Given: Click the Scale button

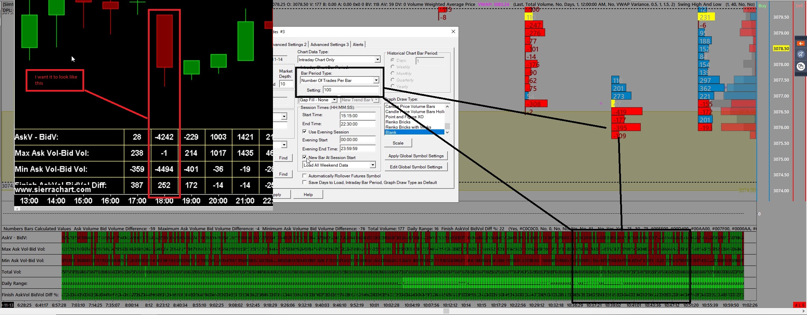Looking at the screenshot, I should (x=398, y=143).
